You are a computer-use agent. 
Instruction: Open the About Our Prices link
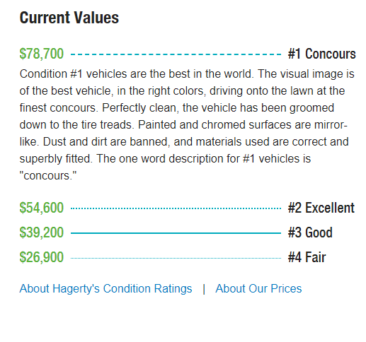click(x=258, y=289)
